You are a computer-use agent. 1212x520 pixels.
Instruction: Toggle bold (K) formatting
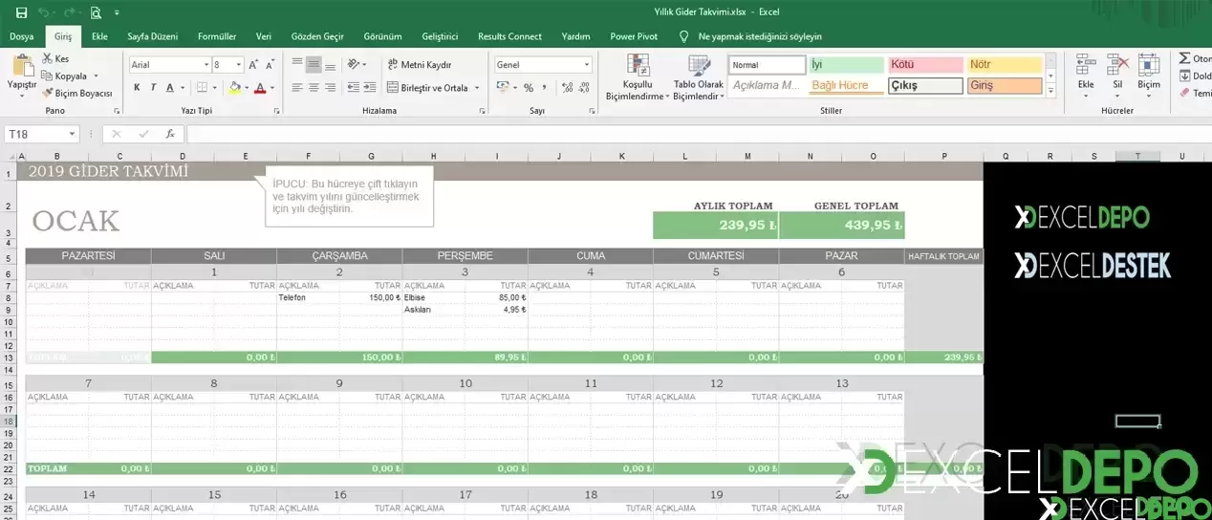137,88
